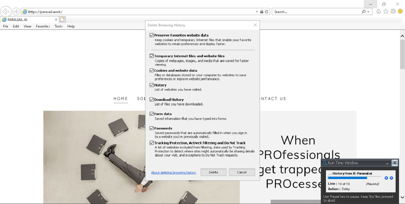
Task: Uncheck the Form data checkbox
Action: (152, 114)
